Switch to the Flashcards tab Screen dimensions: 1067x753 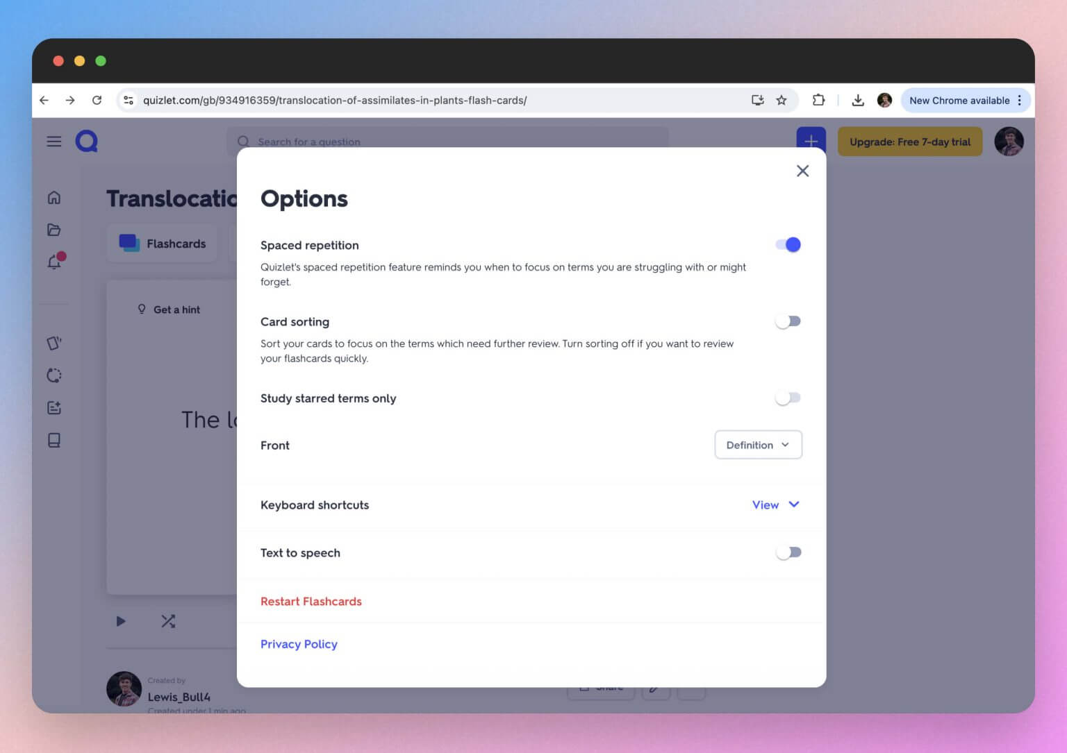pos(162,244)
